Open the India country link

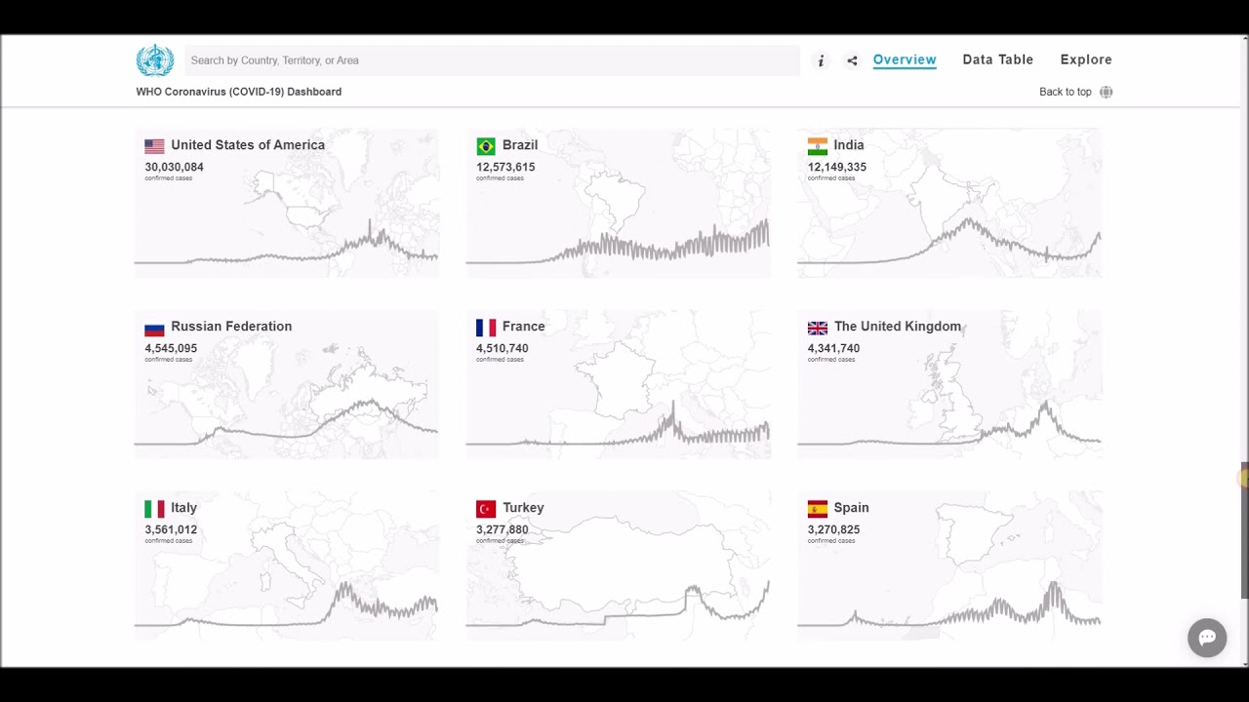coord(849,145)
